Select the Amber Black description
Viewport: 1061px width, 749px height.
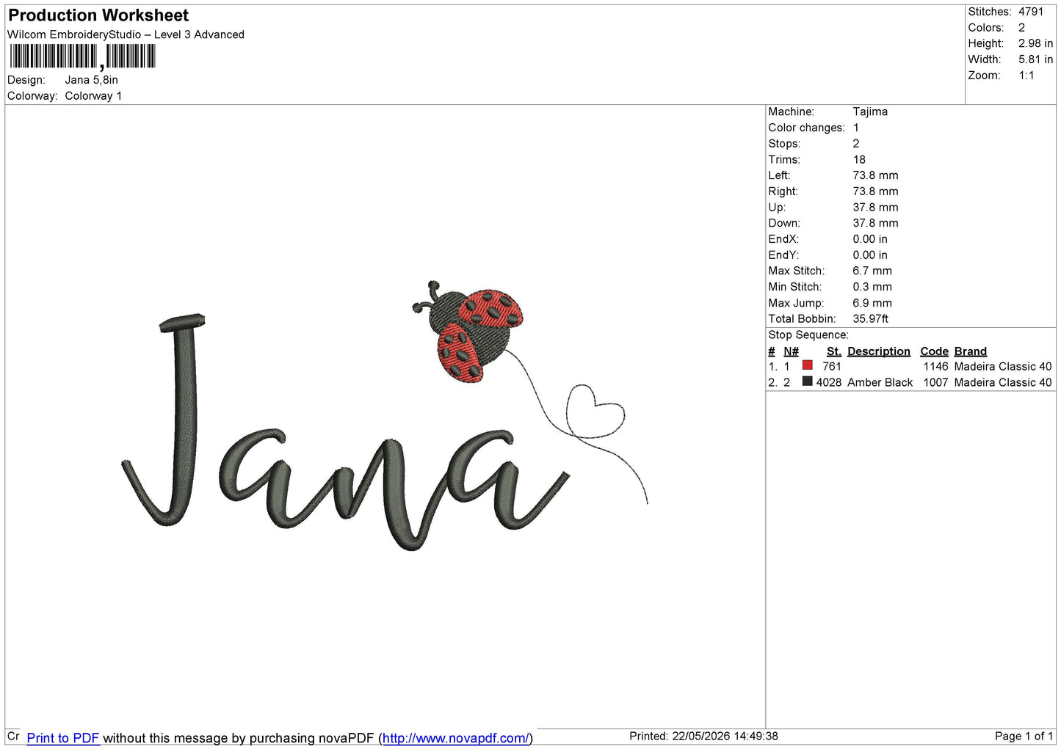coord(880,382)
